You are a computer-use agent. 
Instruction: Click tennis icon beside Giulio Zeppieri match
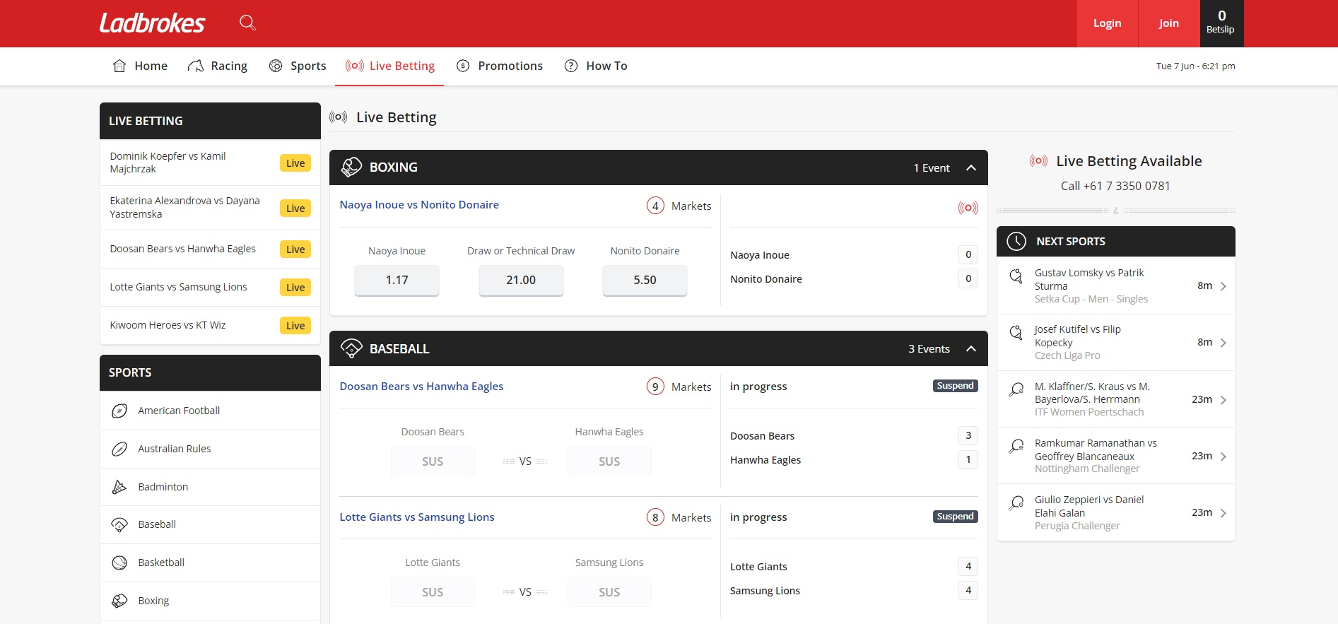tap(1016, 502)
